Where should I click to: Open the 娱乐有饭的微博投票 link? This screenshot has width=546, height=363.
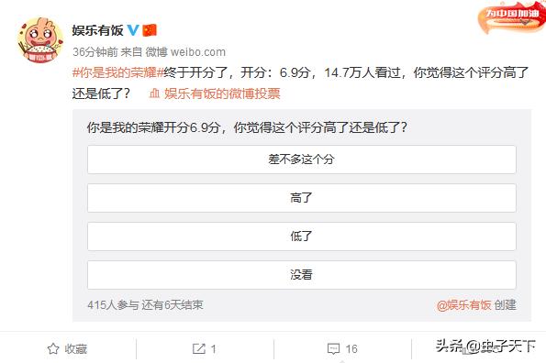(222, 93)
